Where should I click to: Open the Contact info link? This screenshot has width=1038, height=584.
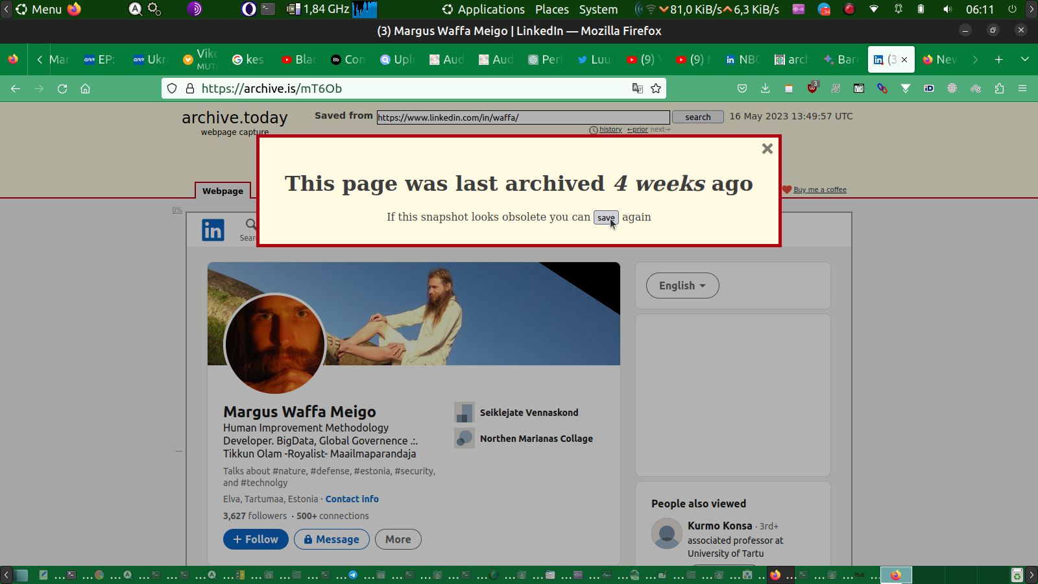[352, 499]
